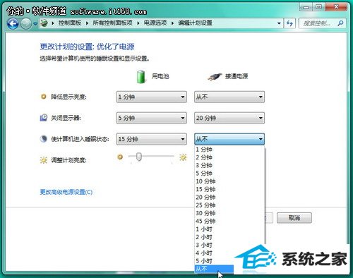The image size is (353, 278).
Task: Maximize the power options window
Action: click(x=318, y=7)
